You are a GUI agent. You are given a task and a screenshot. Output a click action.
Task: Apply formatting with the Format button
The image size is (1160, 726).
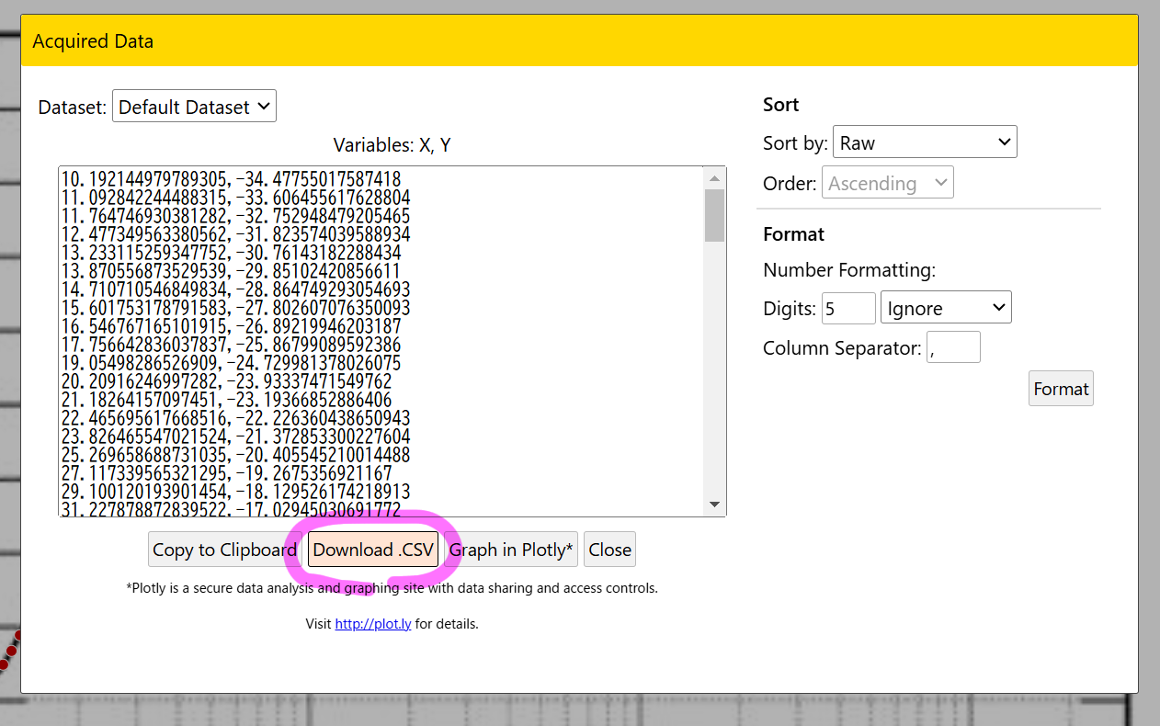coord(1060,389)
